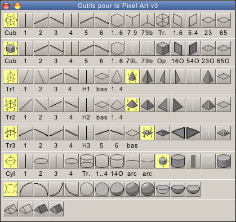The height and width of the screenshot is (222, 236).
Task: Click the 1..6 hexagon outline in first row
Action: coord(117,20)
